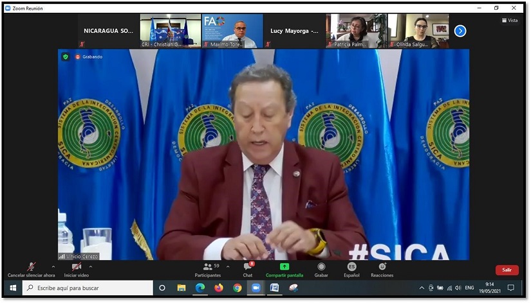531x303 pixels.
Task: Start camera with Iniciar video
Action: (x=77, y=270)
